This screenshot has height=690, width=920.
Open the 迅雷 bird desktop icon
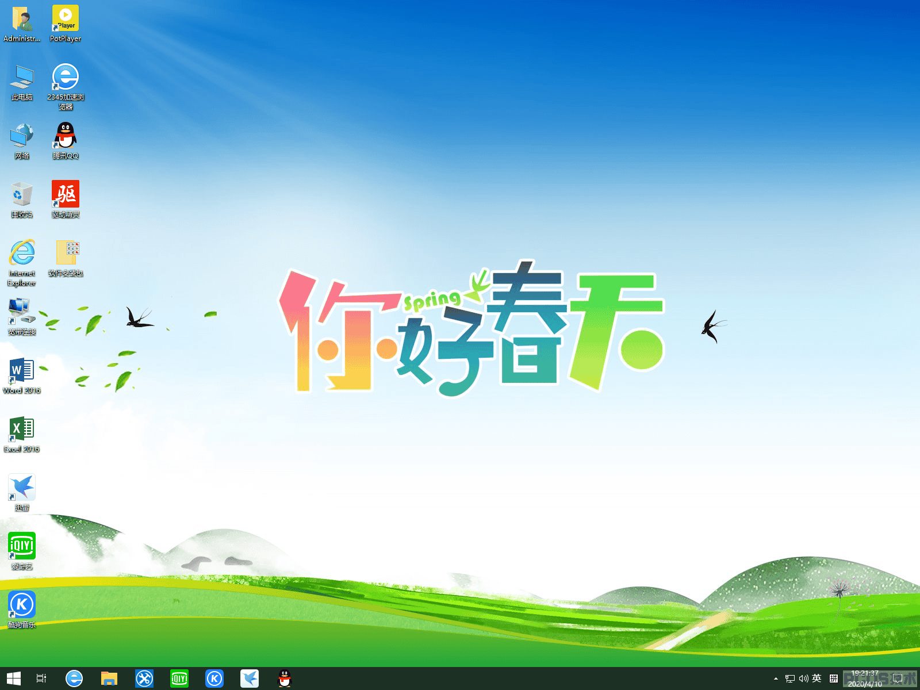(22, 492)
